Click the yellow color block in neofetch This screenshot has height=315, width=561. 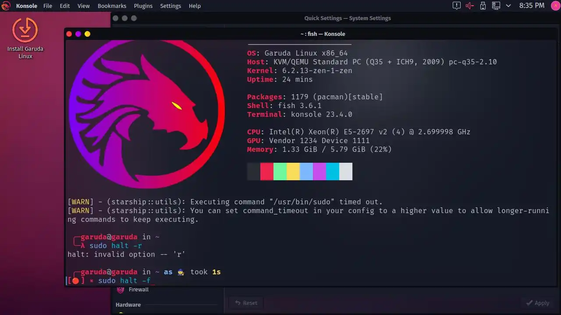[293, 171]
